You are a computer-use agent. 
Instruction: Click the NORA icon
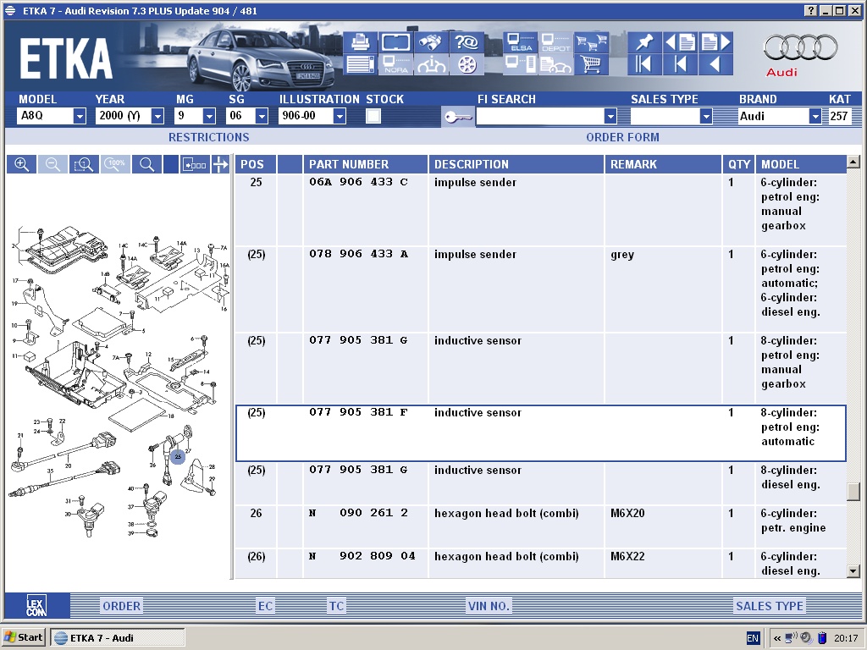[396, 64]
